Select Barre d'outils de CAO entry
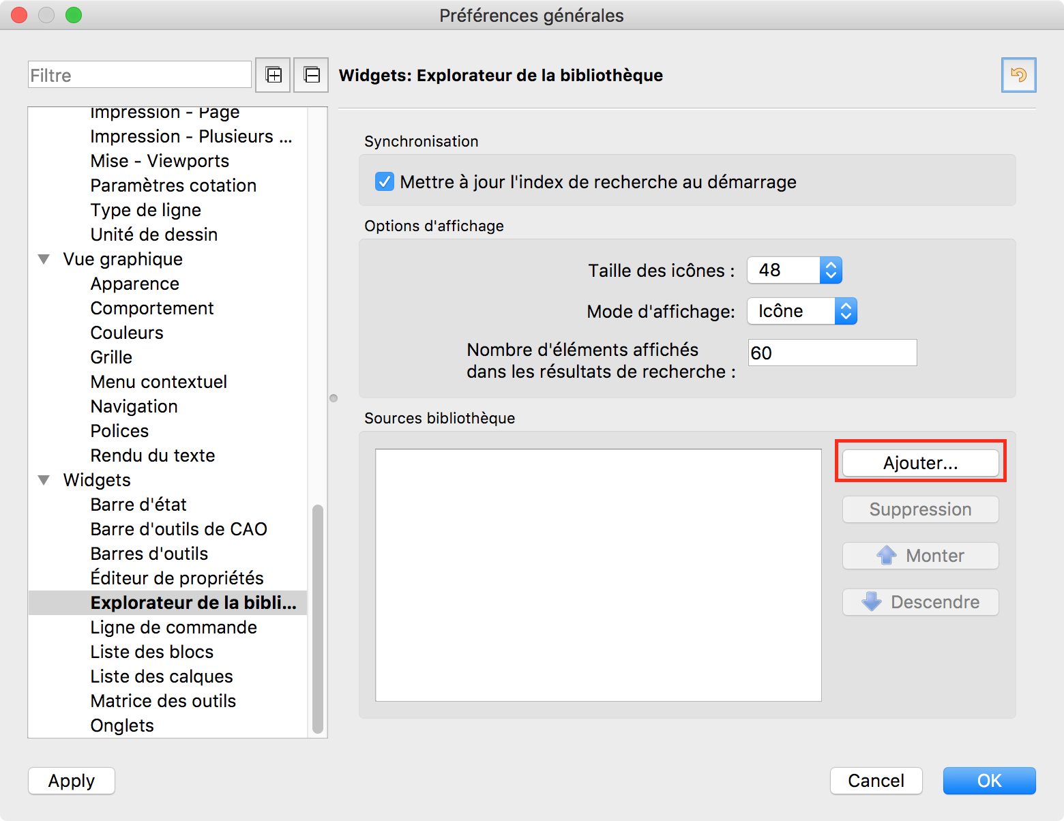Viewport: 1064px width, 821px height. [179, 529]
